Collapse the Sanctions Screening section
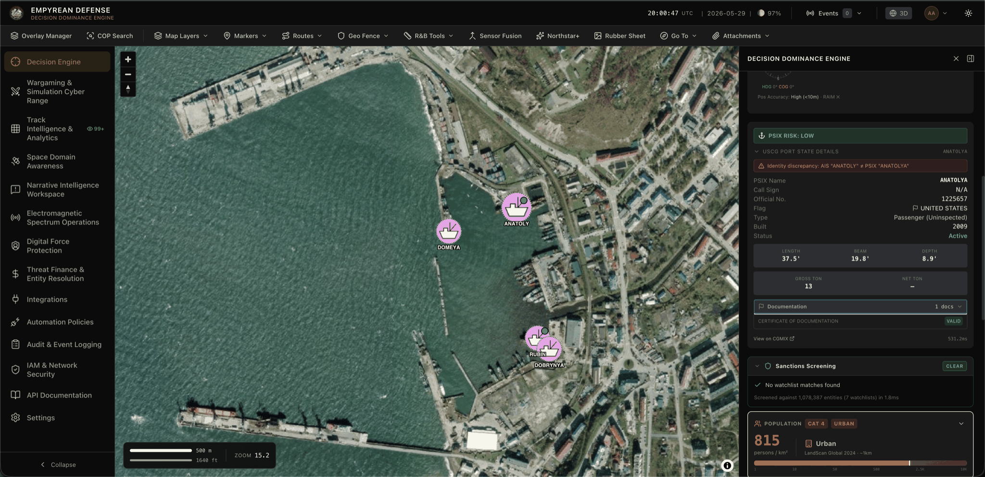The image size is (985, 477). point(757,366)
